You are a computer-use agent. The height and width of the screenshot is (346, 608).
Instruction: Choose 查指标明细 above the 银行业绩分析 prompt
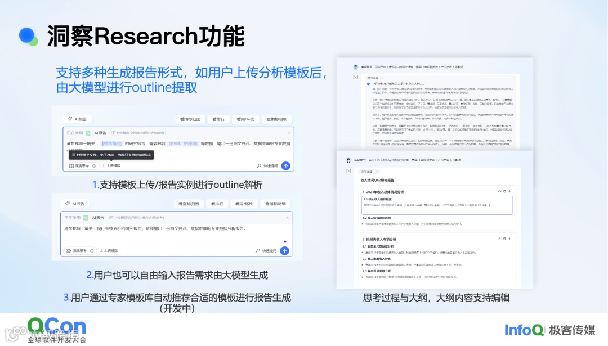tap(275, 204)
